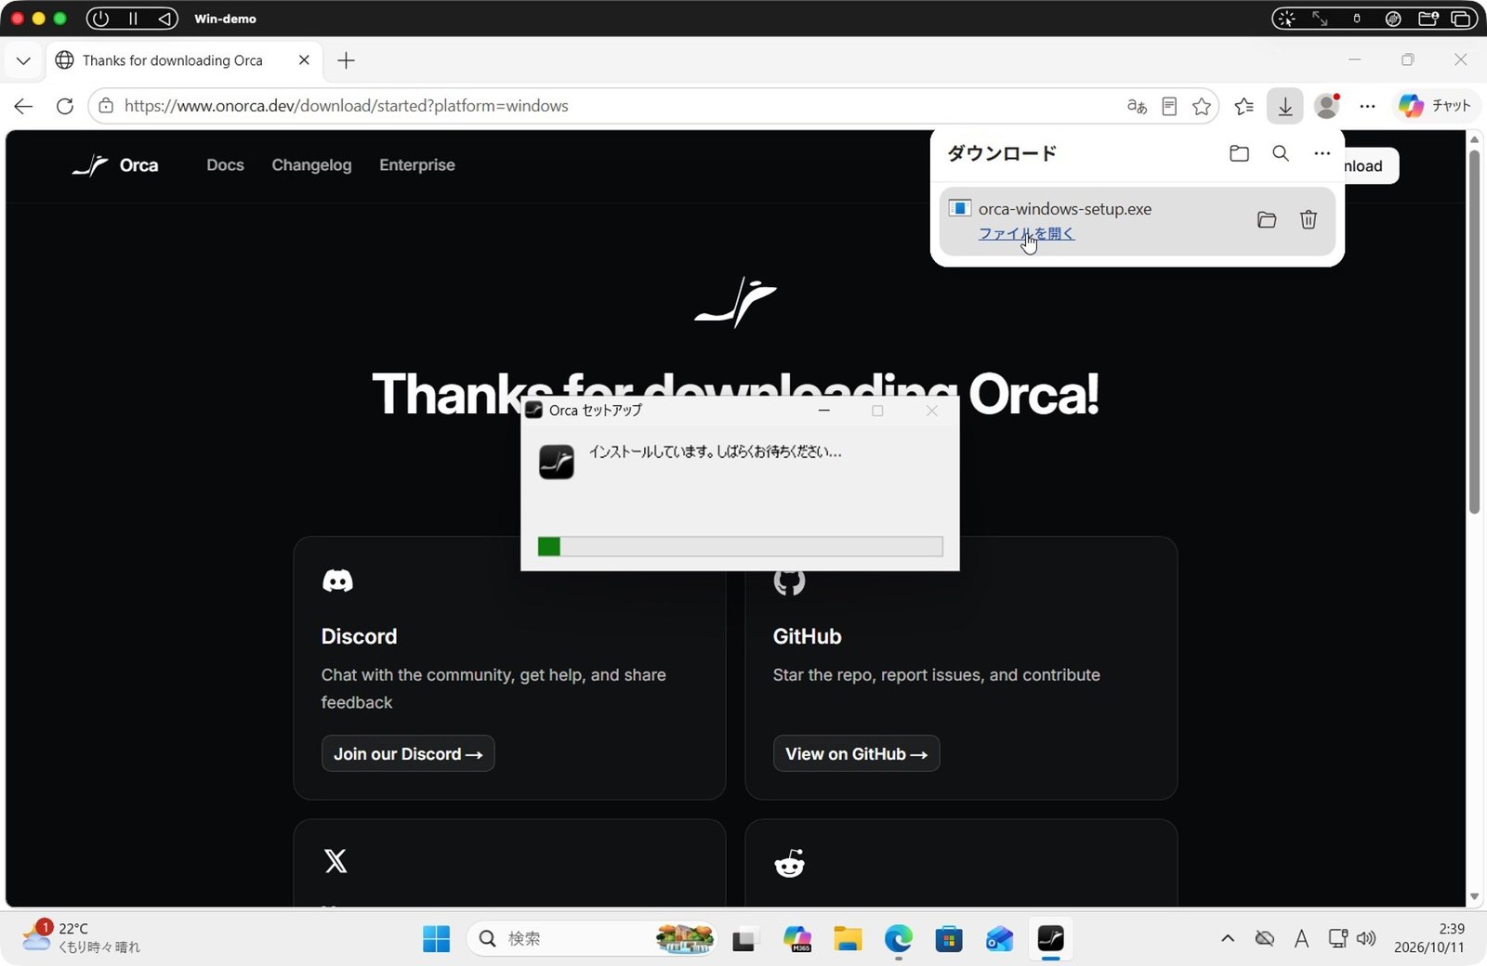Viewport: 1487px width, 966px height.
Task: Open a new browser tab
Action: tap(346, 60)
